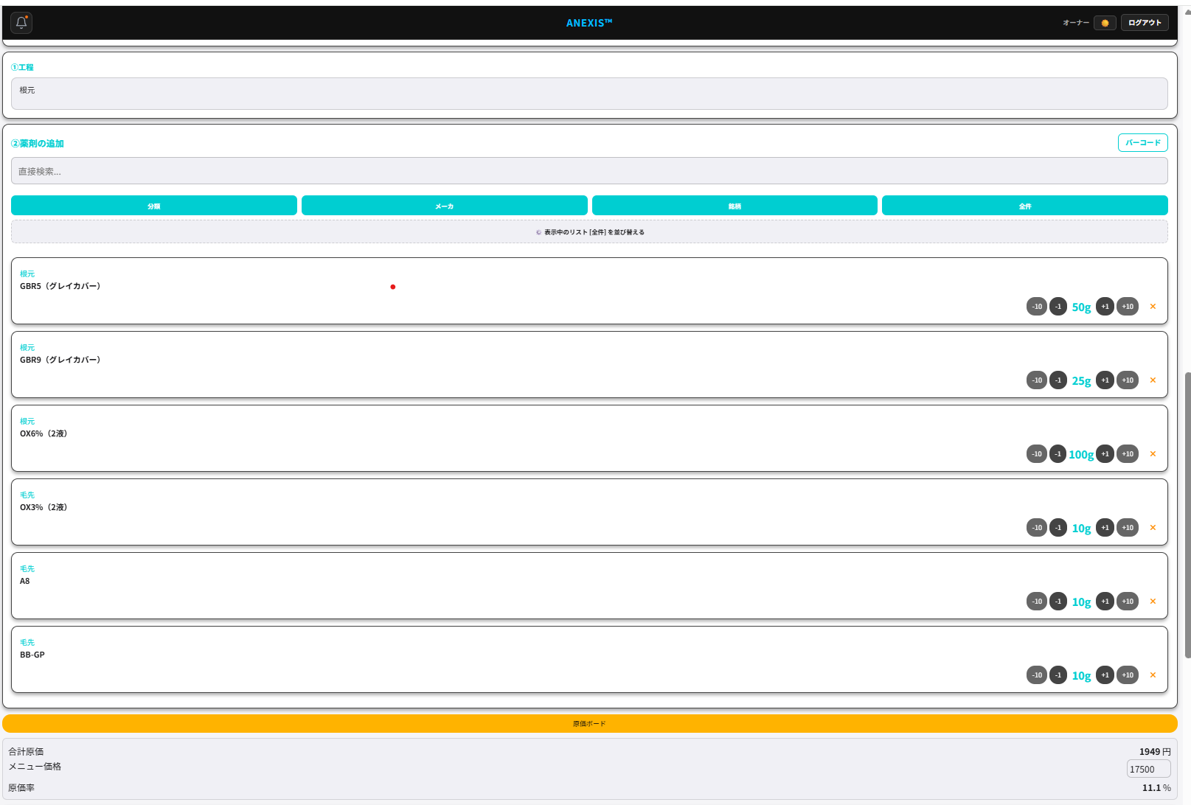Viewport: 1191px width, 805px height.
Task: Click the ログアウト button
Action: pos(1145,23)
